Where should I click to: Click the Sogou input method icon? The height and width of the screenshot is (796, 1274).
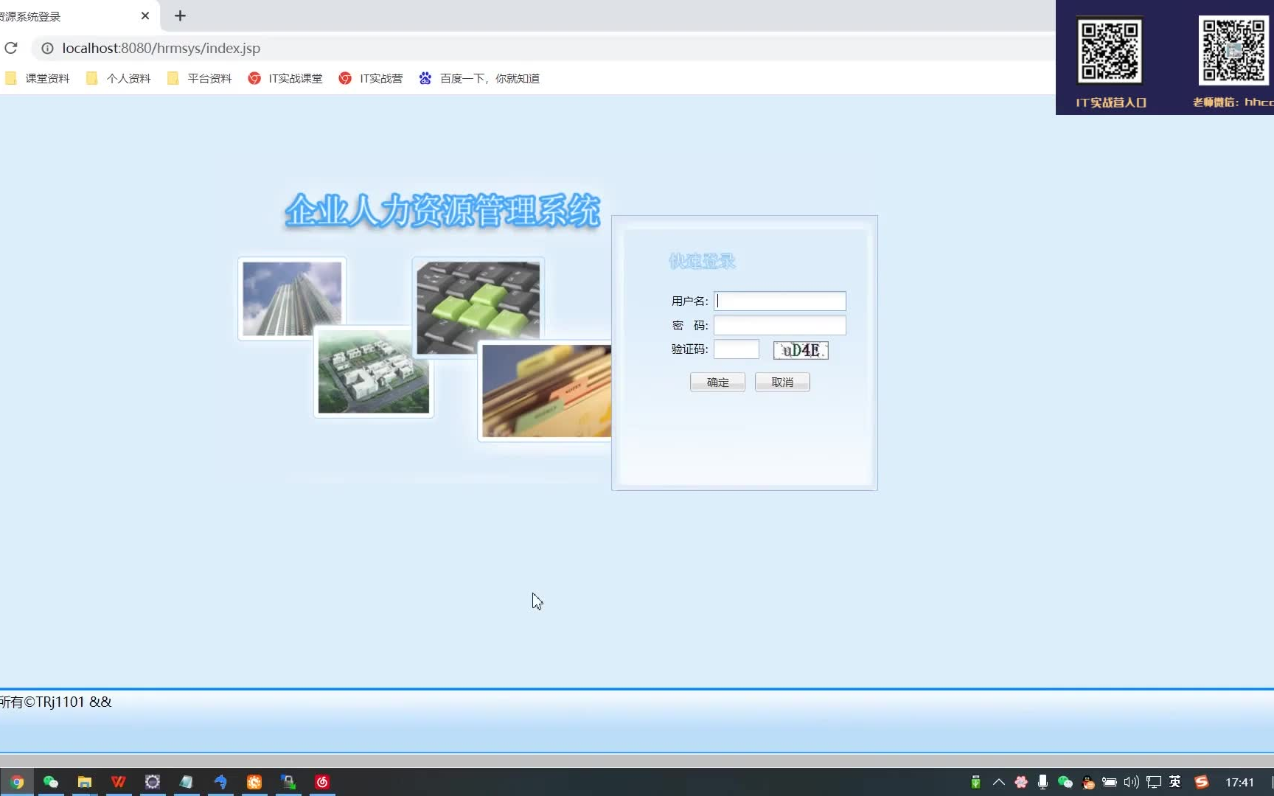pos(1202,782)
